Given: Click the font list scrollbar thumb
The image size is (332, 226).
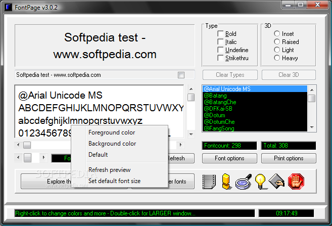Looking at the screenshot, I should 312,98.
